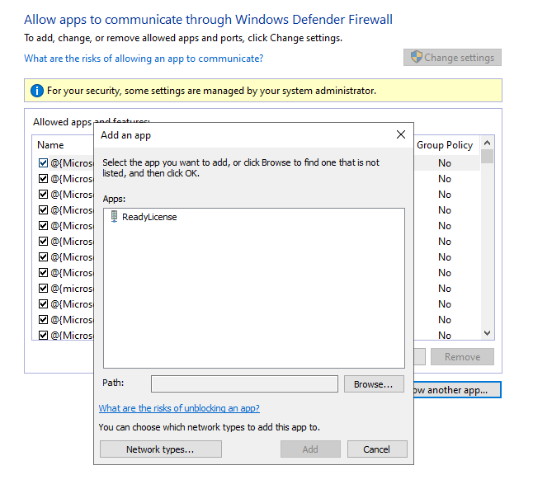Sort by Group Policy column header
Screen dimensions: 533x489
(x=445, y=145)
